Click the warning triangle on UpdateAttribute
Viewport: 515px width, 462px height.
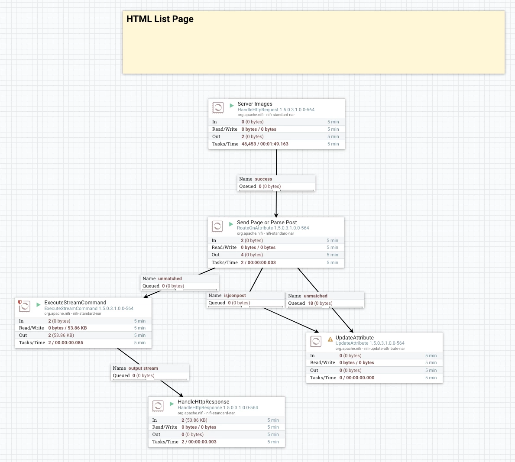(330, 339)
